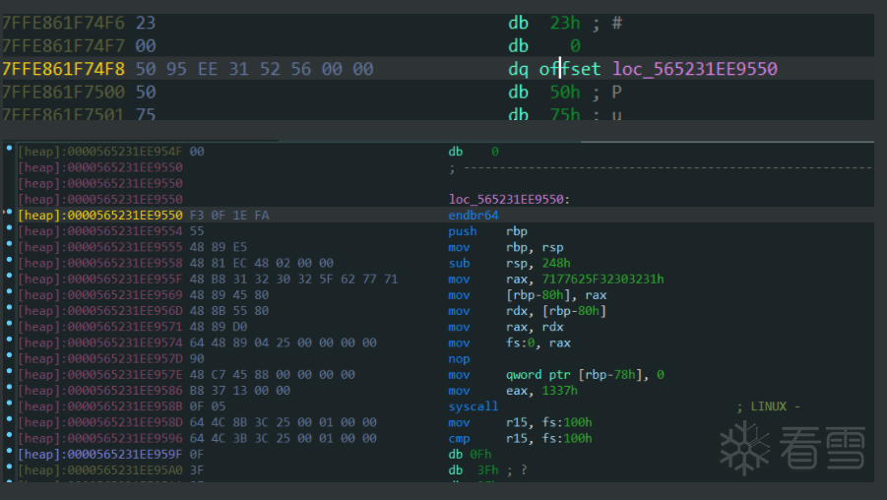
Task: Toggle breakpoint dot on the syscall line
Action: (x=9, y=404)
